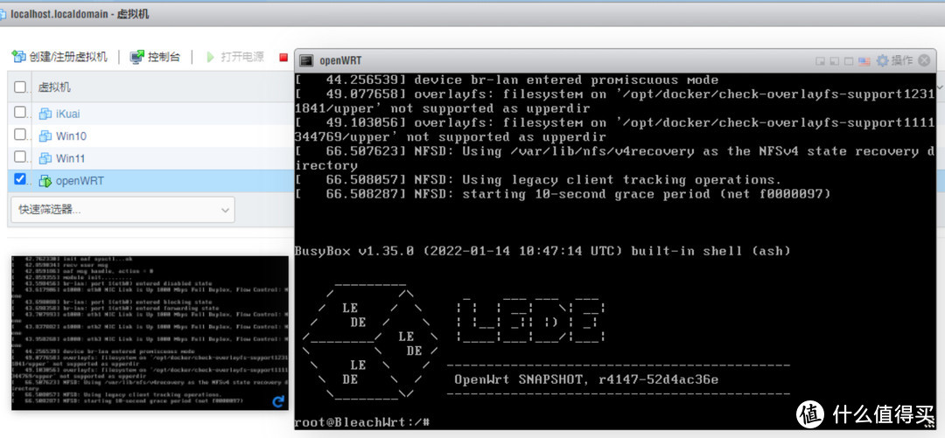Click the br-lan promiscuous mode log line

[507, 80]
